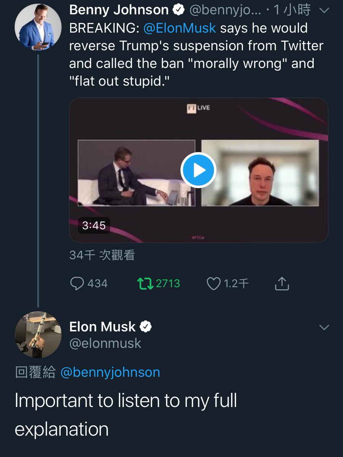Tap the share upload icon
The height and width of the screenshot is (457, 343).
tap(282, 283)
